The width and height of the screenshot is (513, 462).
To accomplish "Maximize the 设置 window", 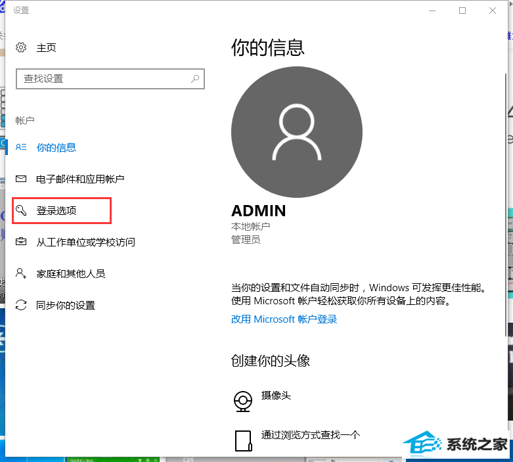I will (462, 11).
